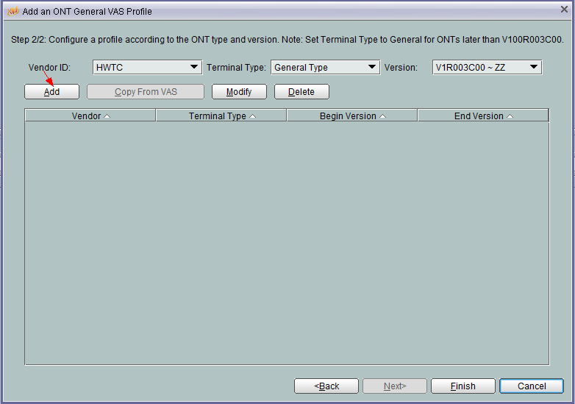Hit the Delete button
The image size is (575, 404).
[x=301, y=92]
